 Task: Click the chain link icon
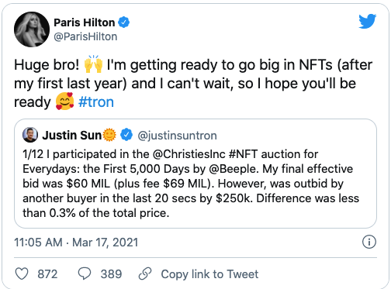(x=145, y=274)
